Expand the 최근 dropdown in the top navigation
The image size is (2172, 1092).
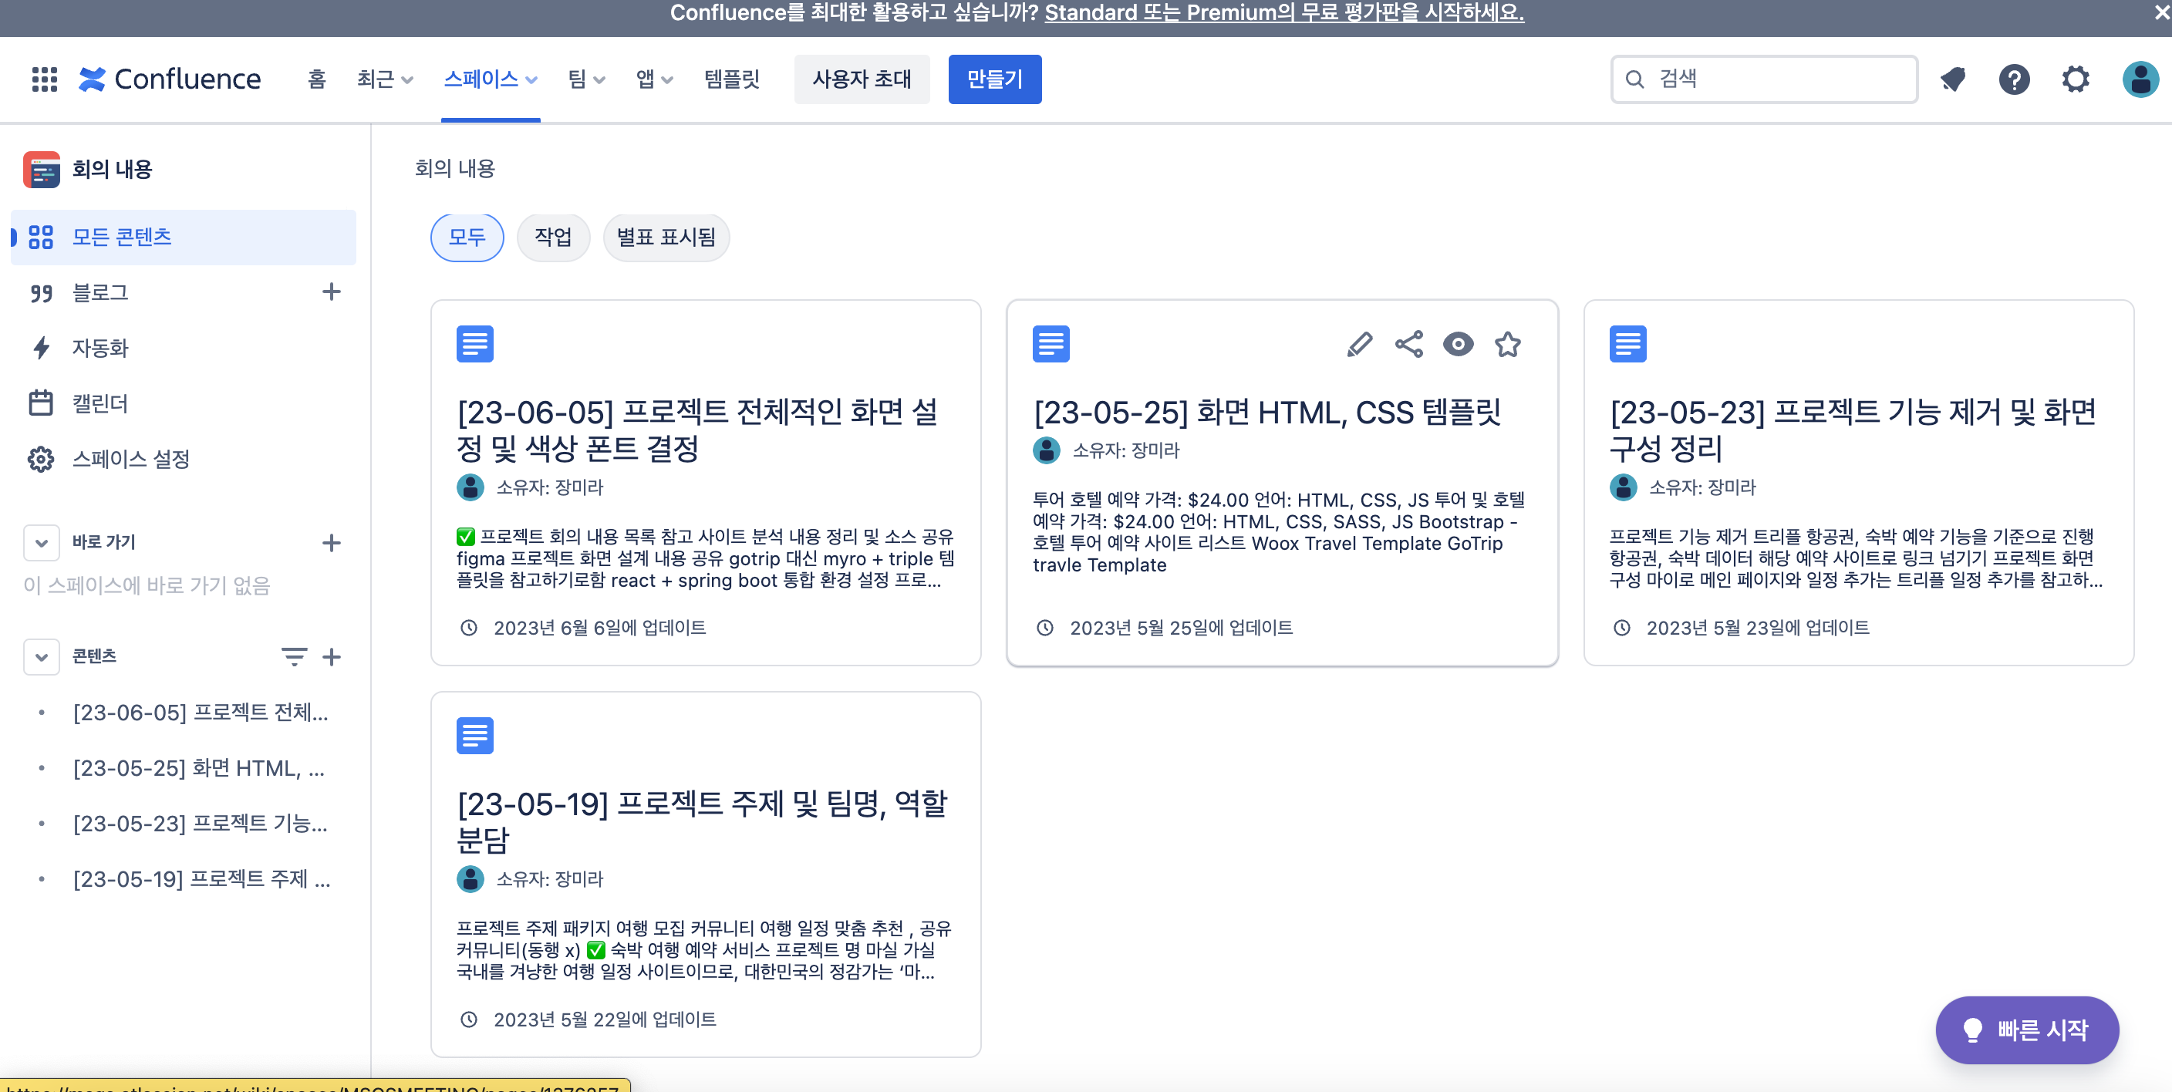[384, 79]
